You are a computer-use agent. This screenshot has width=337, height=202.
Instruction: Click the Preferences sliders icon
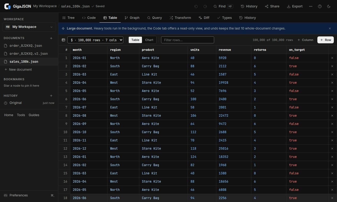pos(6,195)
